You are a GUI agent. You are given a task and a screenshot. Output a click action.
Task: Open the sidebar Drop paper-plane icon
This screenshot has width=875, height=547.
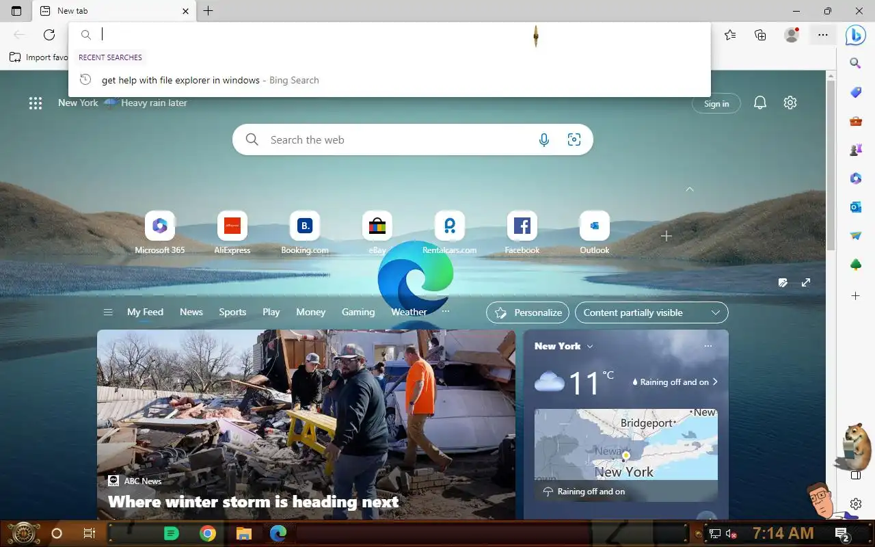click(855, 236)
